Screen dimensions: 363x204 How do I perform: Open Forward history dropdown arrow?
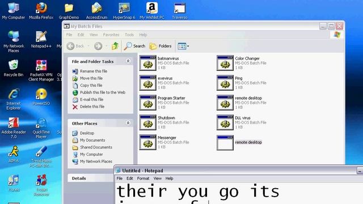click(107, 46)
